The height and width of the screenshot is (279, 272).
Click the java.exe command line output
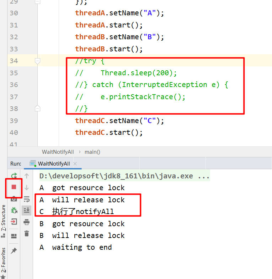(x=124, y=176)
